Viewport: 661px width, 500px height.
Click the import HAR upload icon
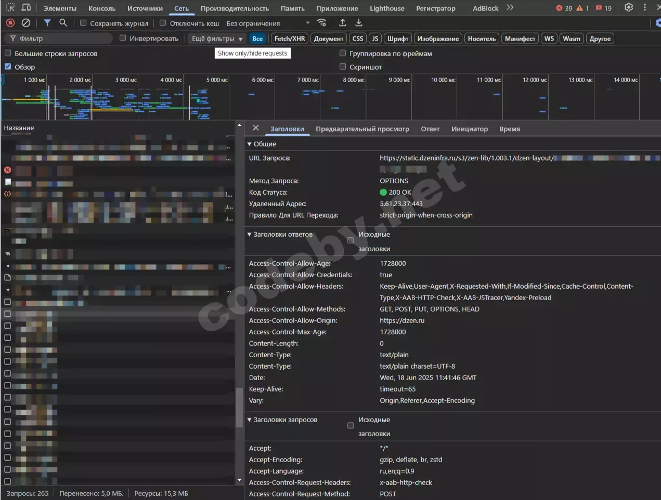coord(343,23)
